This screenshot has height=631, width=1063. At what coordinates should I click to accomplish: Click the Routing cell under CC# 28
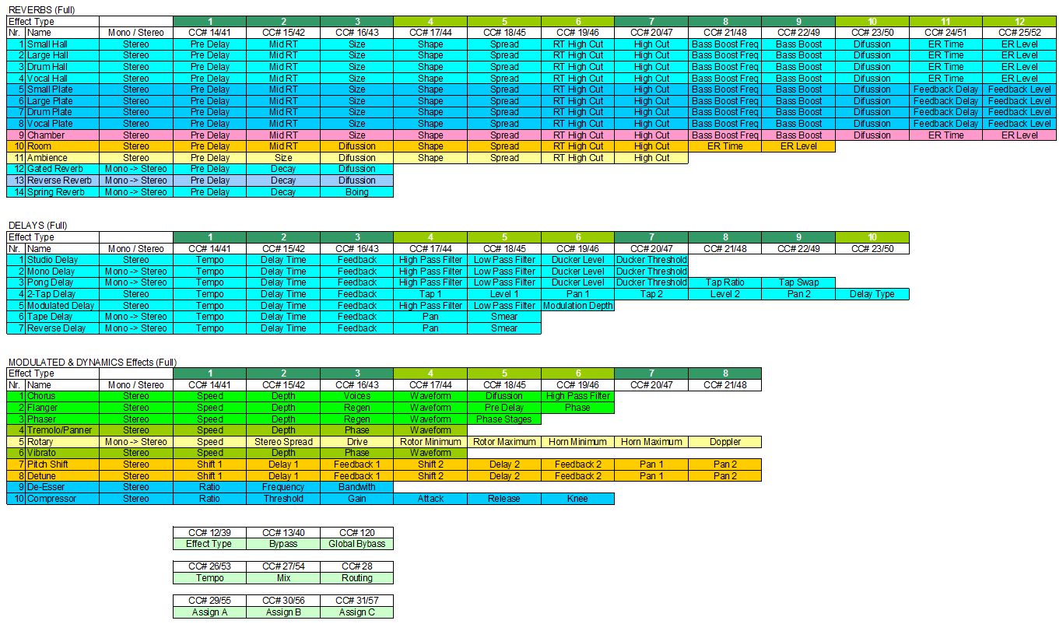[x=357, y=578]
